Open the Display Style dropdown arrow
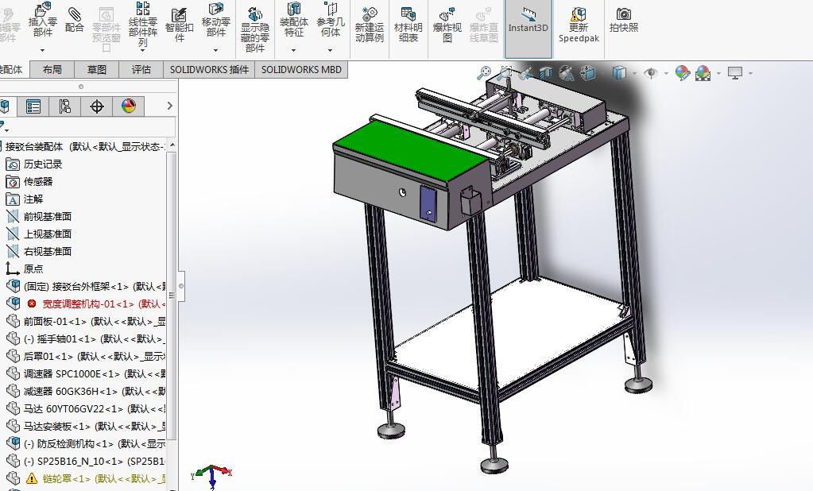Viewport: 813px width, 491px height. [635, 74]
